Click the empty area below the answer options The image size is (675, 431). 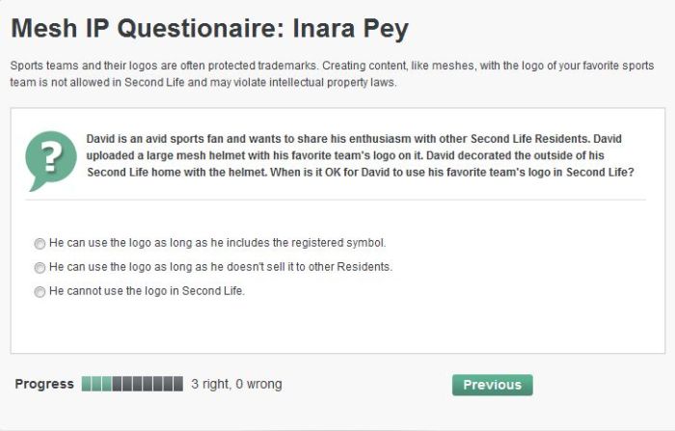pyautogui.click(x=337, y=328)
